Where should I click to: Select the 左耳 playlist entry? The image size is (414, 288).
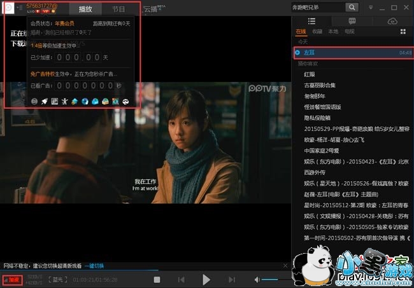tap(353, 53)
